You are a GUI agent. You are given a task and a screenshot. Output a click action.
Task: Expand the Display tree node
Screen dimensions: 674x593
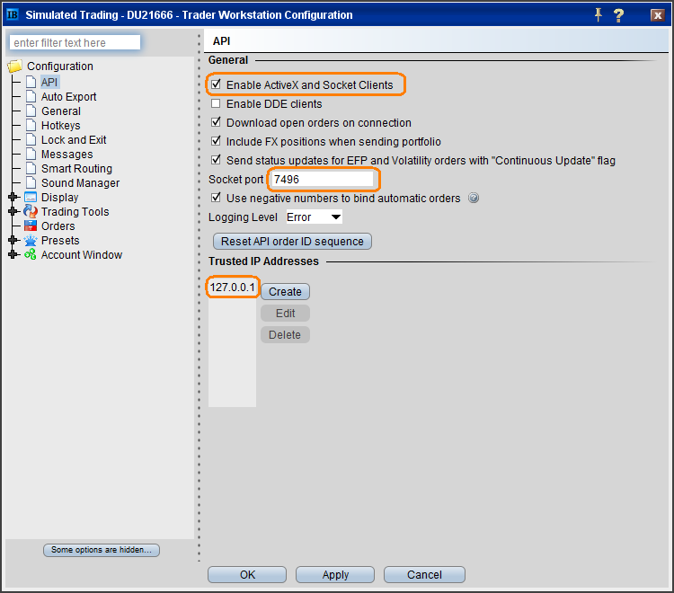point(13,197)
